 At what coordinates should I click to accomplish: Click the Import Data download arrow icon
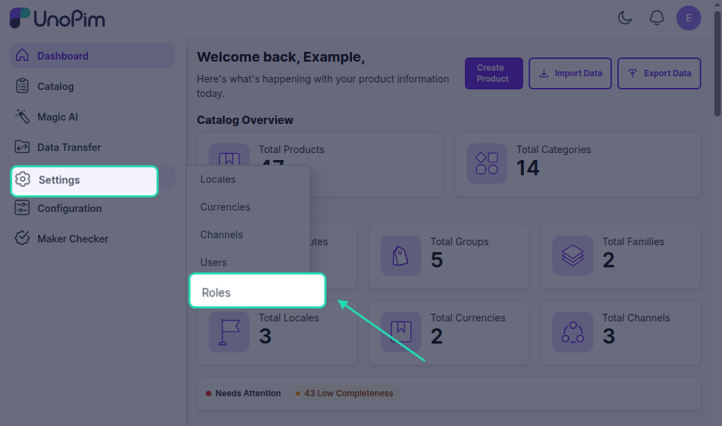click(544, 73)
